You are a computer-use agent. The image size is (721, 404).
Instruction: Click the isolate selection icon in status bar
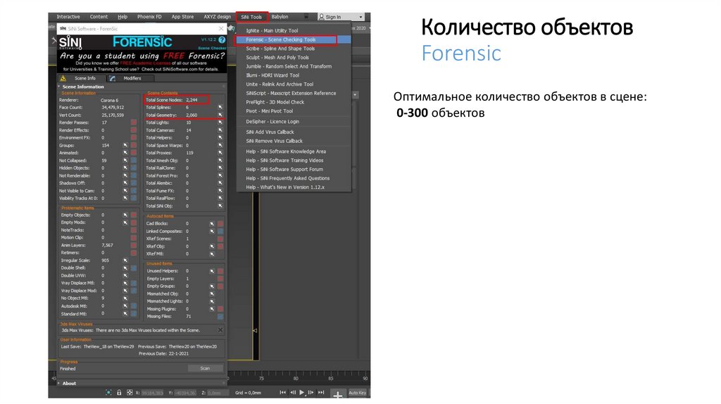click(x=108, y=393)
